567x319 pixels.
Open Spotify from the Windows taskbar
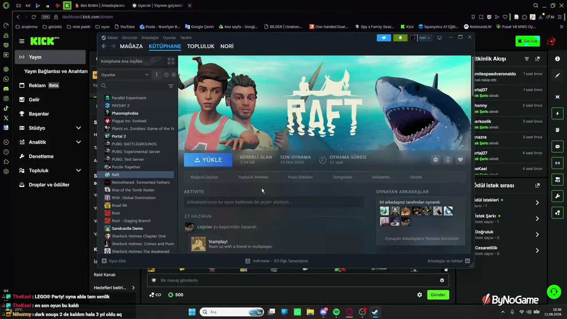[336, 312]
